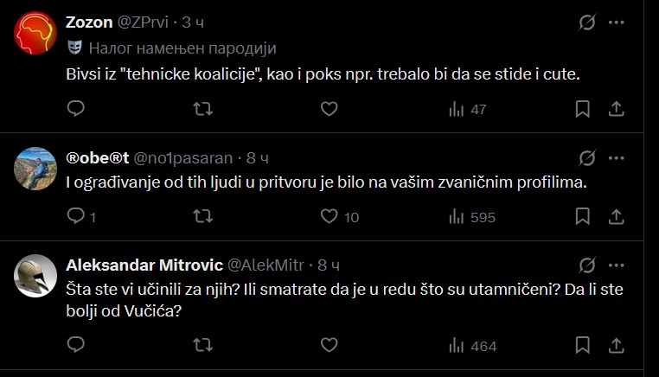Screen dimensions: 659x377
Task: Share Zozon's tweet
Action: click(x=616, y=109)
